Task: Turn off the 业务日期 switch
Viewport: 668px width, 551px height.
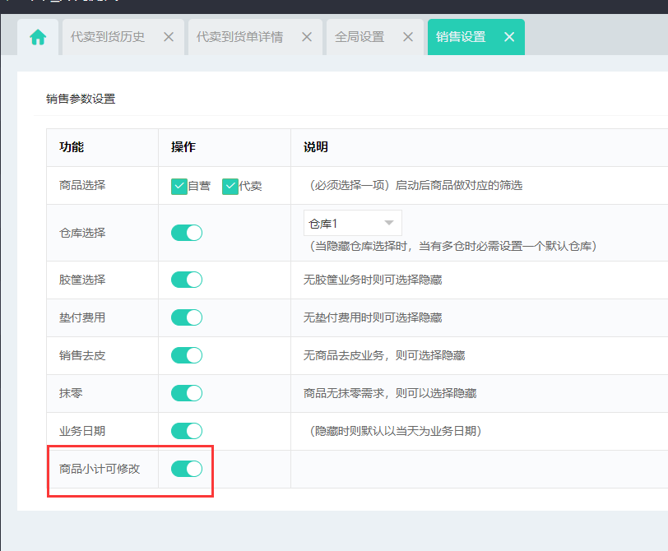Action: (187, 431)
